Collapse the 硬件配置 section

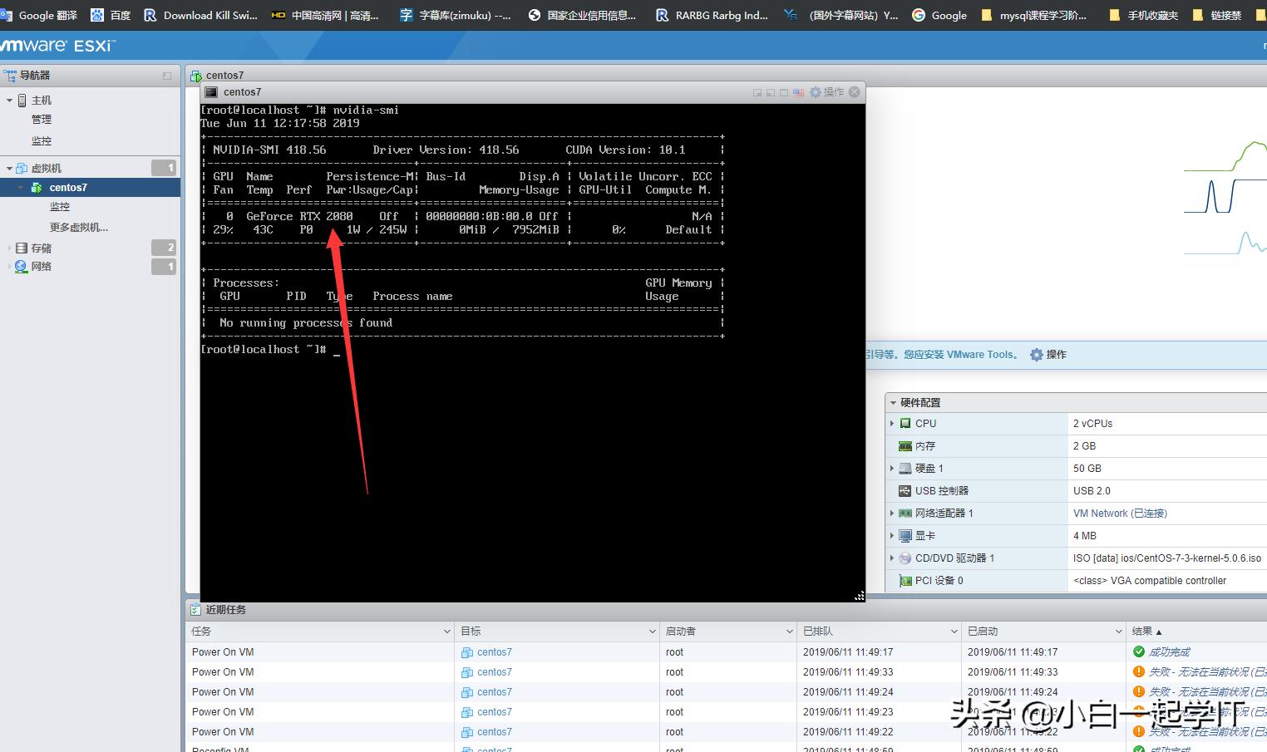pos(894,403)
